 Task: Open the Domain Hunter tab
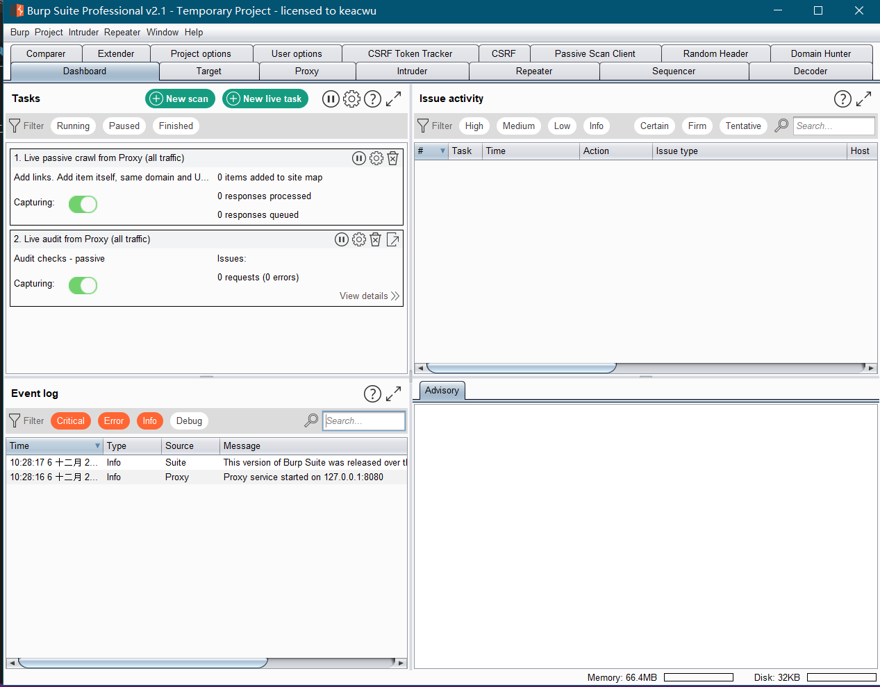(x=821, y=53)
